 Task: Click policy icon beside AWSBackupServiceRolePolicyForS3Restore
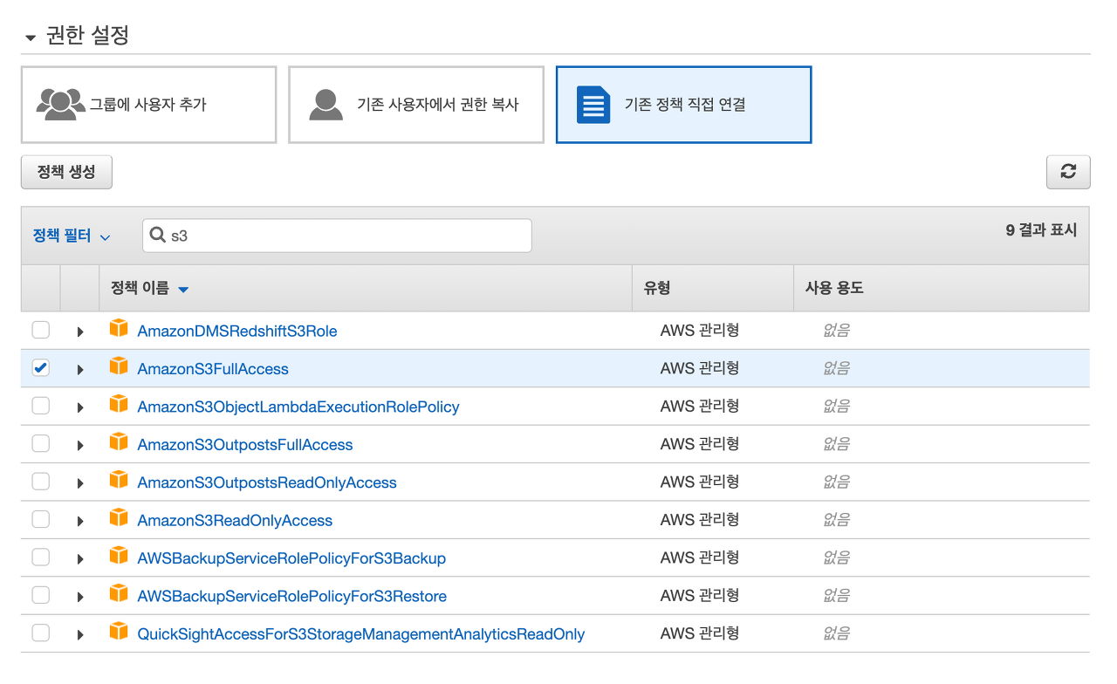[119, 594]
